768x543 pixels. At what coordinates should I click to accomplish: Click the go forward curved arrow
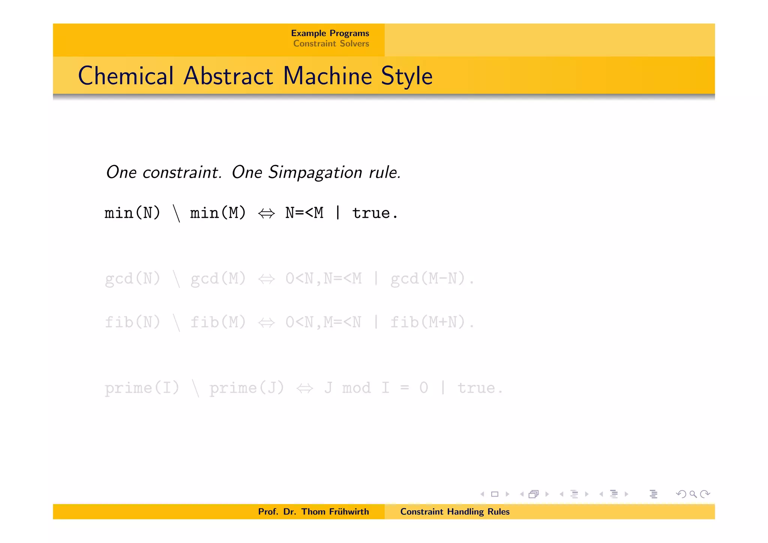705,494
